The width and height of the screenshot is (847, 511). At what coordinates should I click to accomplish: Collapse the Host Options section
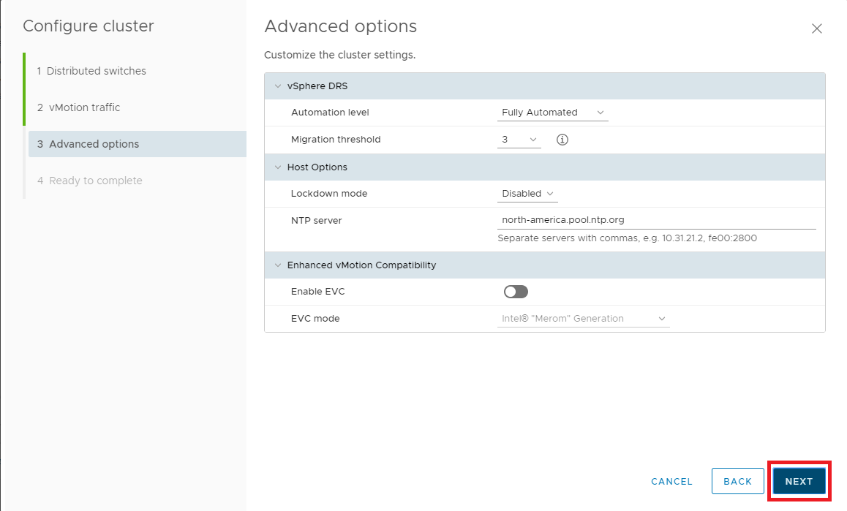coord(278,167)
